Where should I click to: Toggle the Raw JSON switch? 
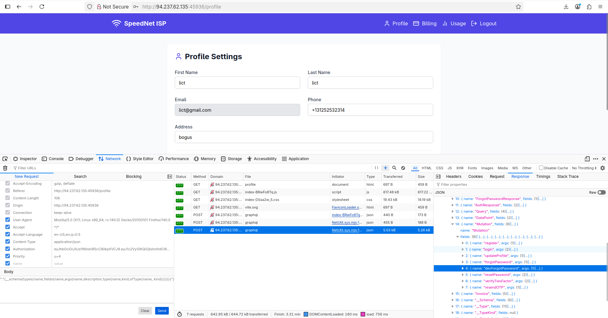point(602,192)
